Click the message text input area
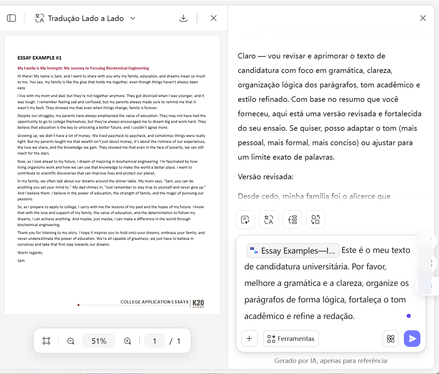Image resolution: width=439 pixels, height=374 pixels. point(327,283)
